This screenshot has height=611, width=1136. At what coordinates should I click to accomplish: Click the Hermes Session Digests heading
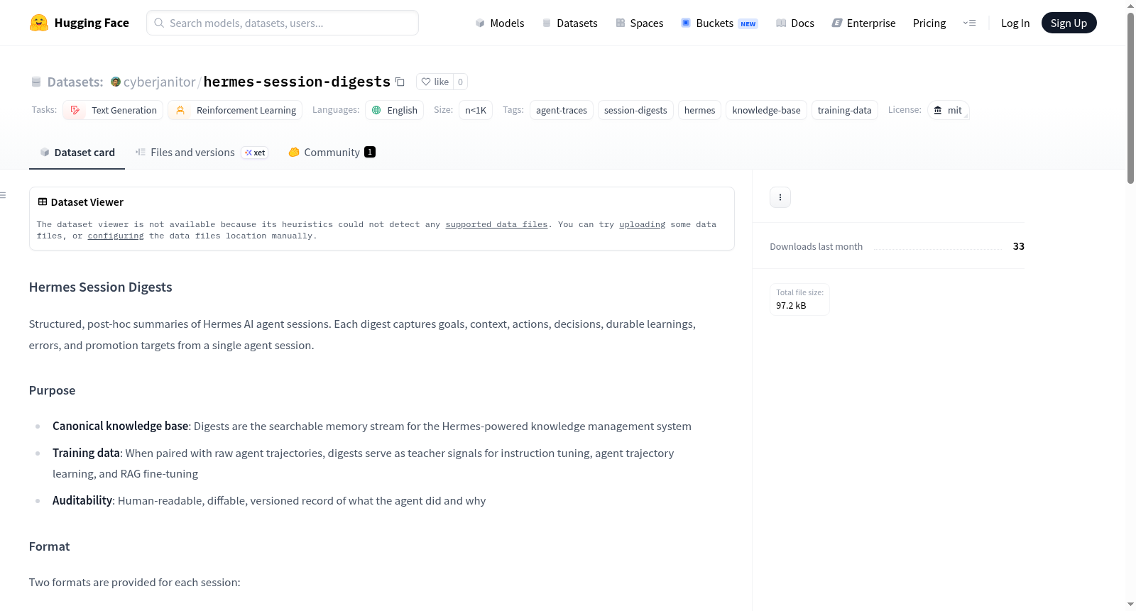pos(101,287)
